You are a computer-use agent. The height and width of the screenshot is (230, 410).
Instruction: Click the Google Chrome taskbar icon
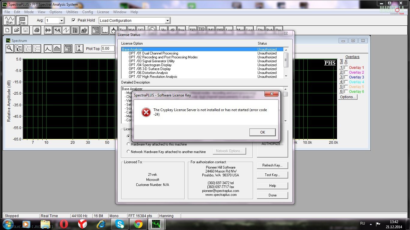(138, 224)
